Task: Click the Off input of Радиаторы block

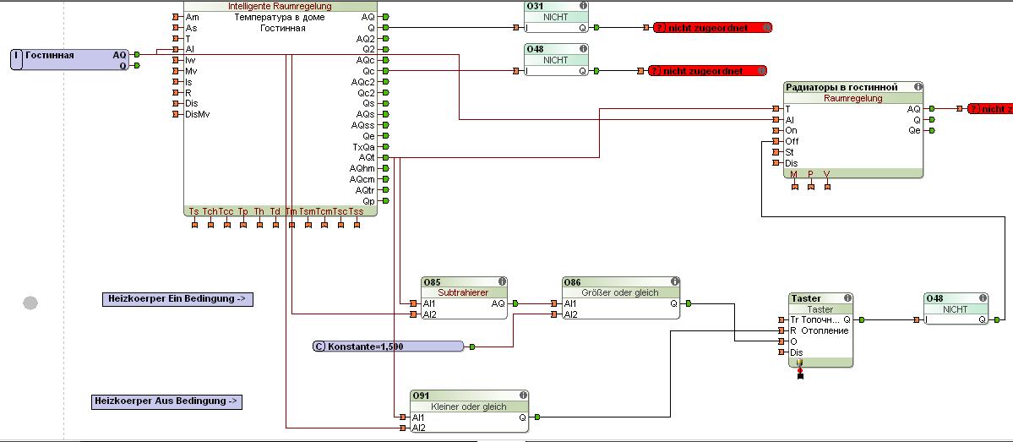Action: tap(776, 141)
